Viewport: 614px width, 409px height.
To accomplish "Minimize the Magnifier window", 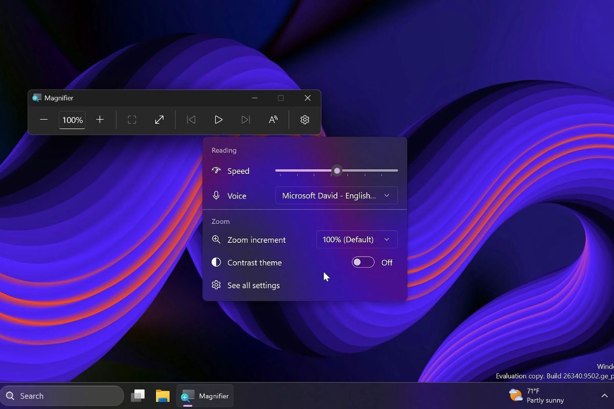I will [255, 98].
